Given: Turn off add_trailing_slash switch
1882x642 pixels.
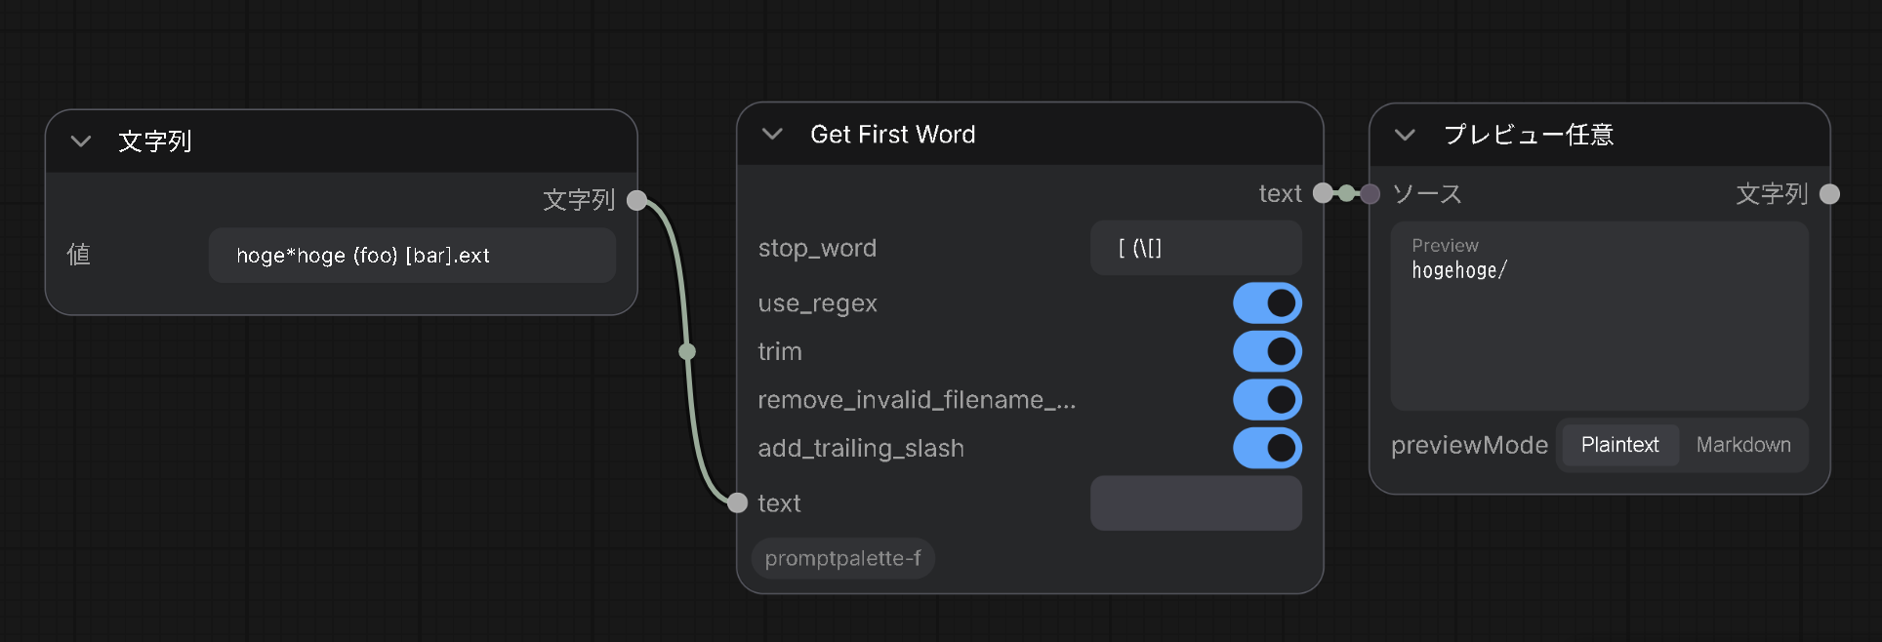Looking at the screenshot, I should tap(1267, 448).
